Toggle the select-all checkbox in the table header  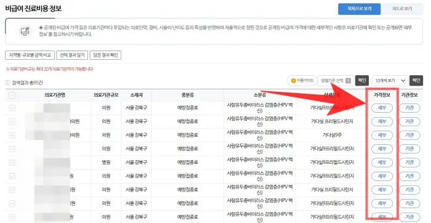click(x=12, y=95)
